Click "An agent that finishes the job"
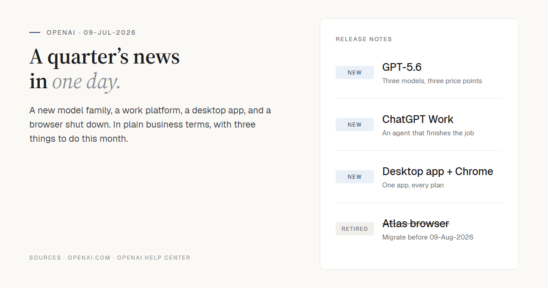This screenshot has height=288, width=548. tap(428, 133)
